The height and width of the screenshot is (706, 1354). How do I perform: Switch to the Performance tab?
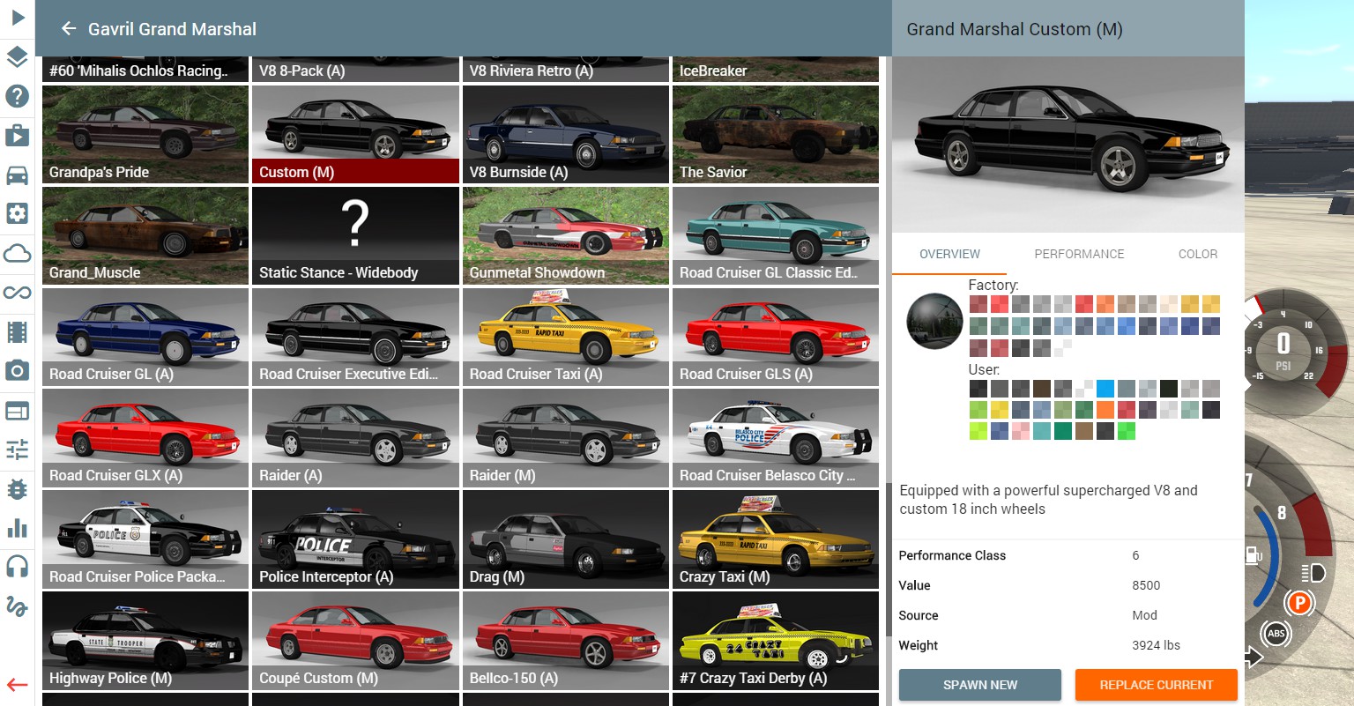coord(1079,254)
